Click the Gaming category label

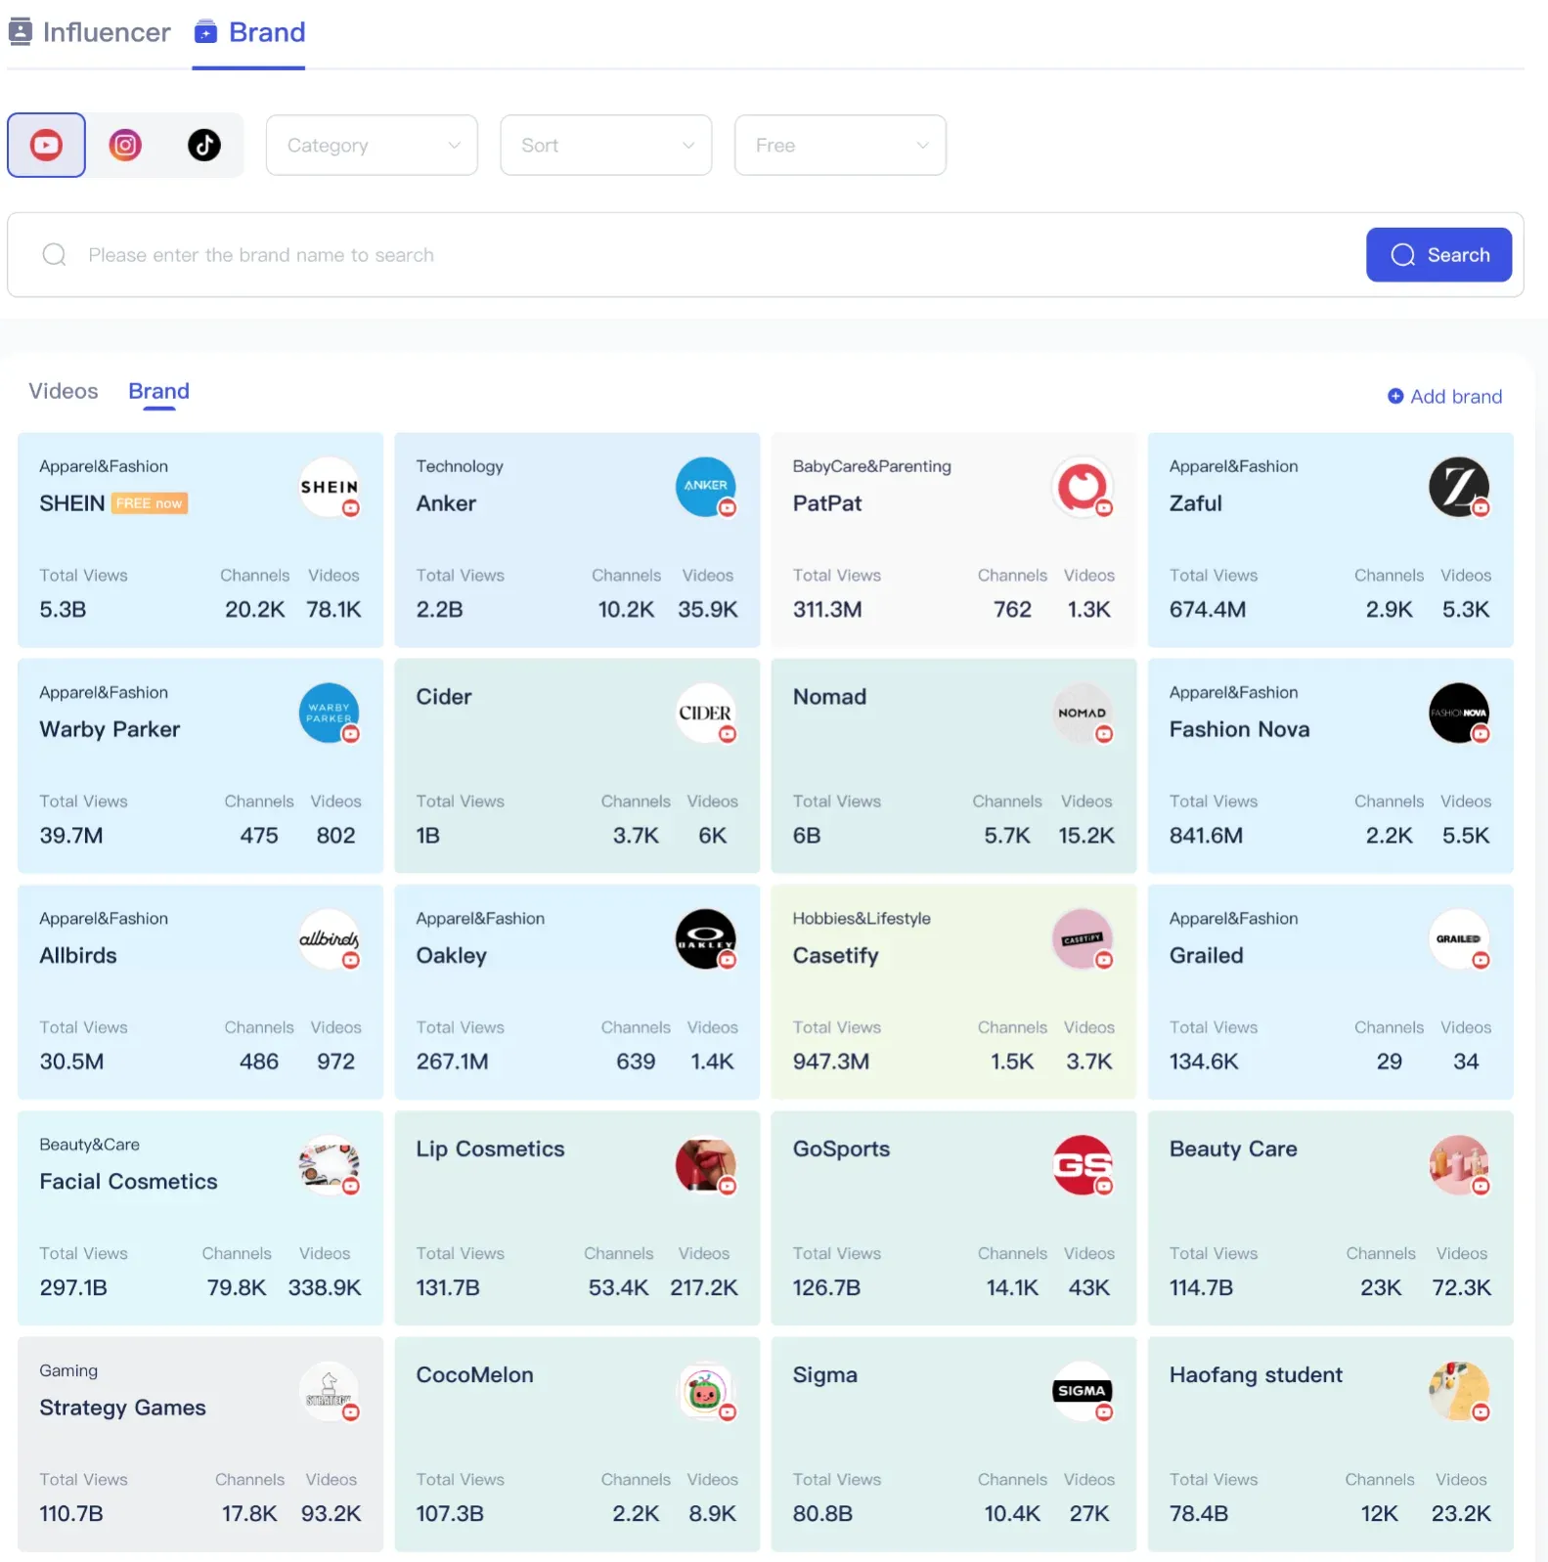[68, 1370]
